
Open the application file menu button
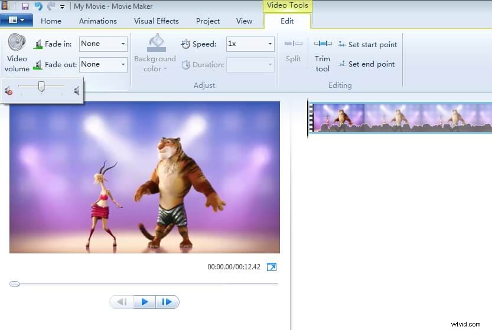[16, 20]
